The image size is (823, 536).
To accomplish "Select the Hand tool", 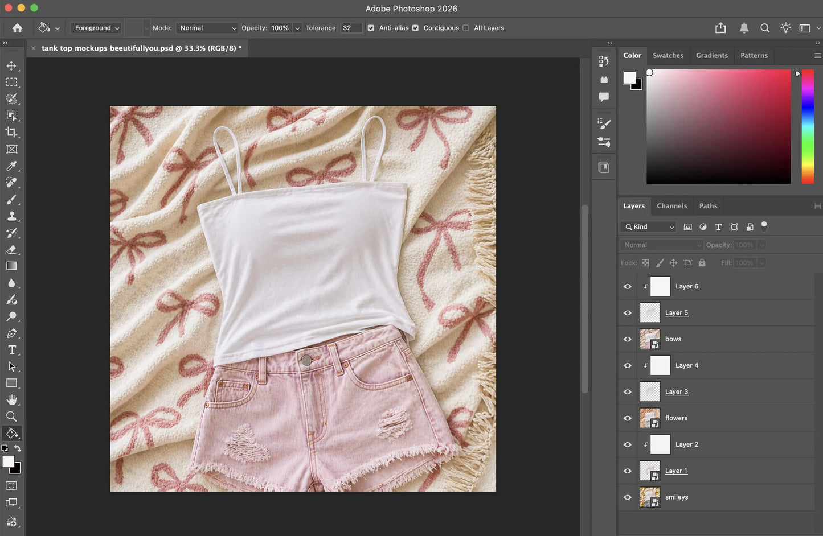I will coord(11,400).
